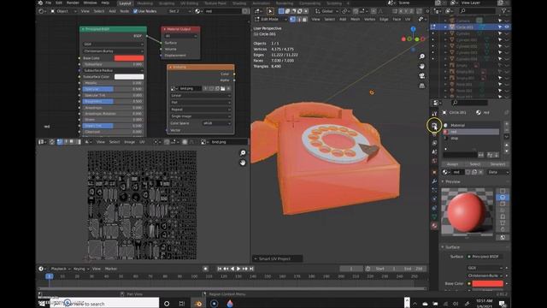Enable vertex select mode
Image resolution: width=547 pixels, height=308 pixels.
pos(292,19)
